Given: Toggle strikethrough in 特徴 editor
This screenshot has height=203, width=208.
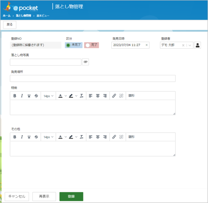Looking at the screenshot, I should click(x=36, y=96).
